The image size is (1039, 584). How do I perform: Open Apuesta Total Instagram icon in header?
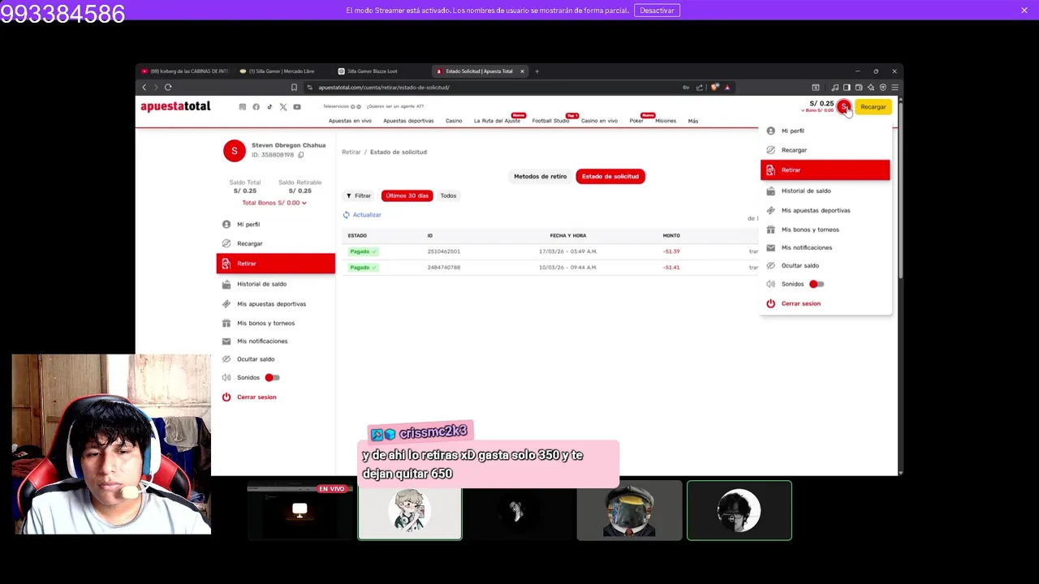242,107
